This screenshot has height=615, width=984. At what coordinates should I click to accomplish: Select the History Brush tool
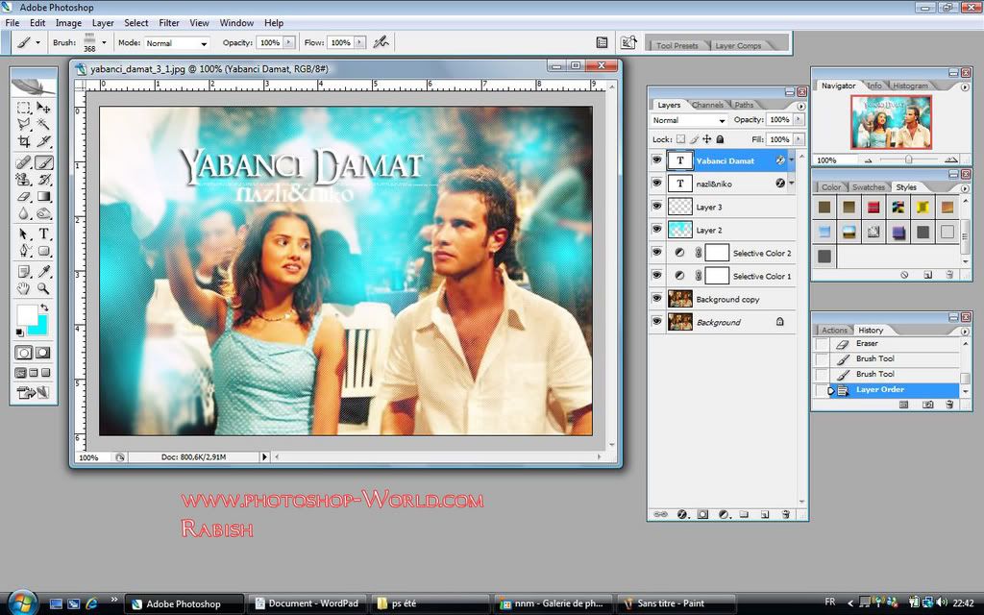pyautogui.click(x=43, y=180)
